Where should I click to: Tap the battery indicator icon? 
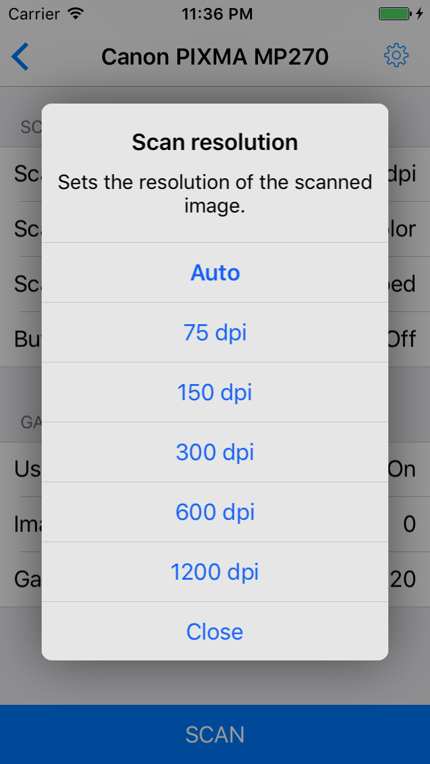click(394, 13)
